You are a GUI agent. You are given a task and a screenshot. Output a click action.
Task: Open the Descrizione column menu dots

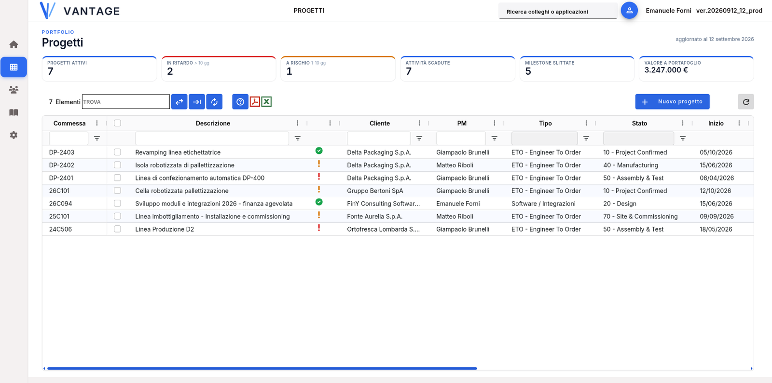tap(298, 123)
